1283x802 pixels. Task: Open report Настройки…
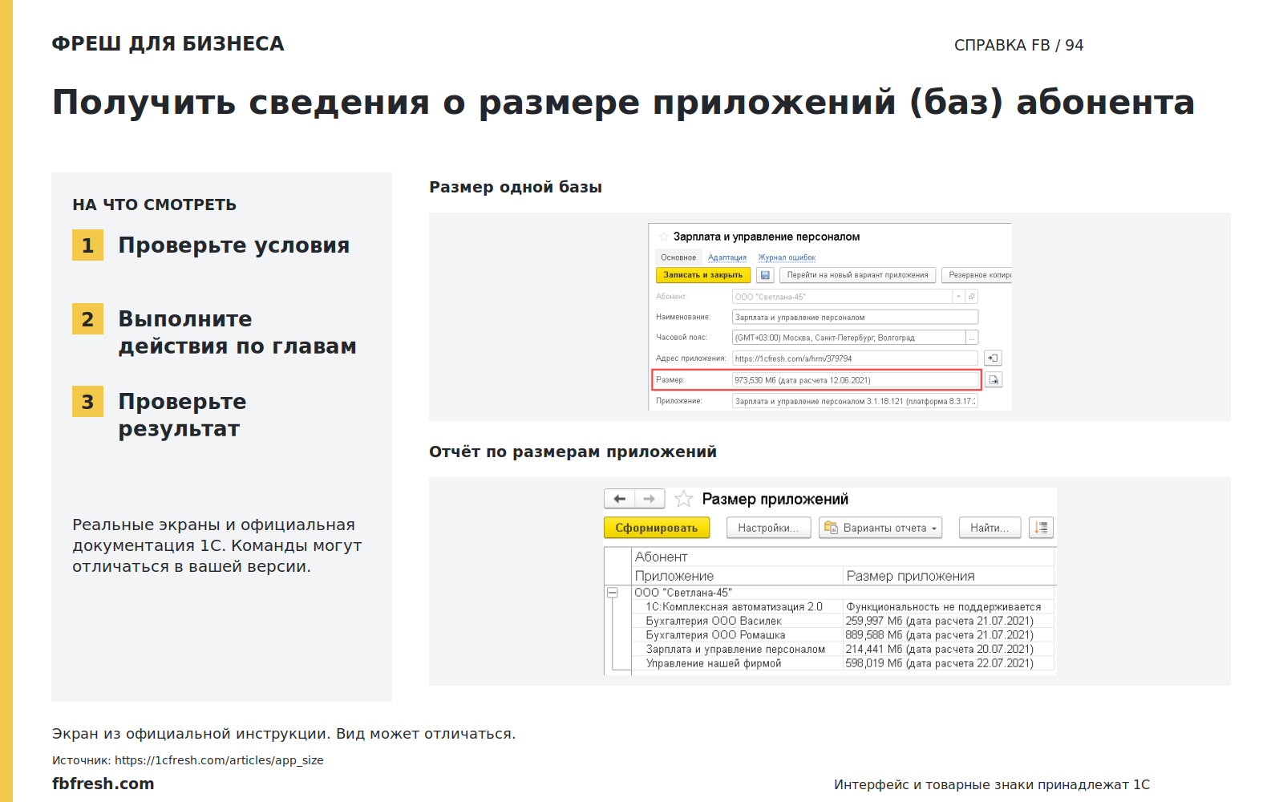pos(768,528)
